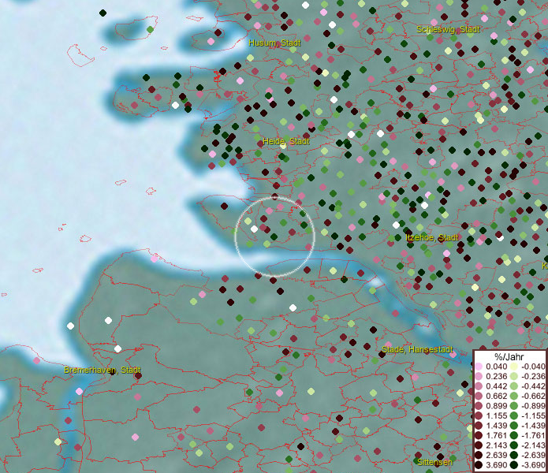Click the lone dark green point in the open sea
This screenshot has width=548, height=473.
103,13
